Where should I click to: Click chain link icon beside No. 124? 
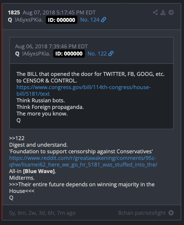click(x=103, y=20)
